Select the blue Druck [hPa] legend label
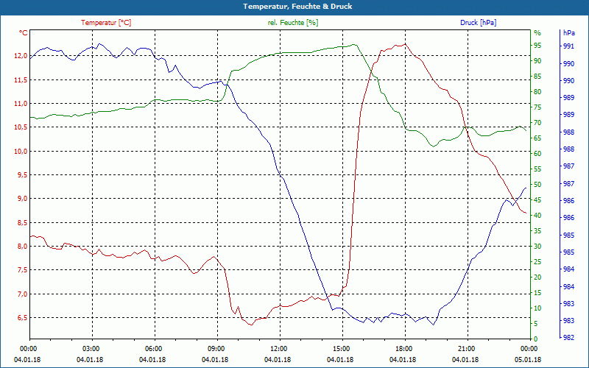This screenshot has width=589, height=368. point(478,23)
